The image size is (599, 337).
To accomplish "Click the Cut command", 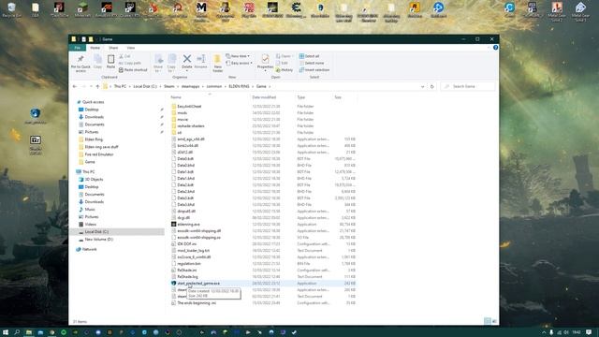I will point(124,56).
